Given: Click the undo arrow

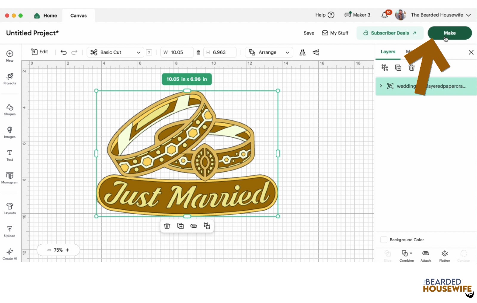Looking at the screenshot, I should tap(64, 52).
